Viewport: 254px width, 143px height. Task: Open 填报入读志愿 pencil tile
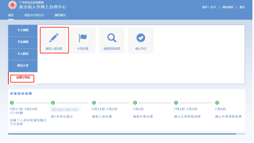(54, 40)
